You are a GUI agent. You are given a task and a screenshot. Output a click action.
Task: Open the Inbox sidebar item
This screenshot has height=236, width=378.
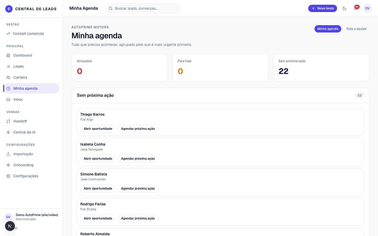[x=31, y=99]
